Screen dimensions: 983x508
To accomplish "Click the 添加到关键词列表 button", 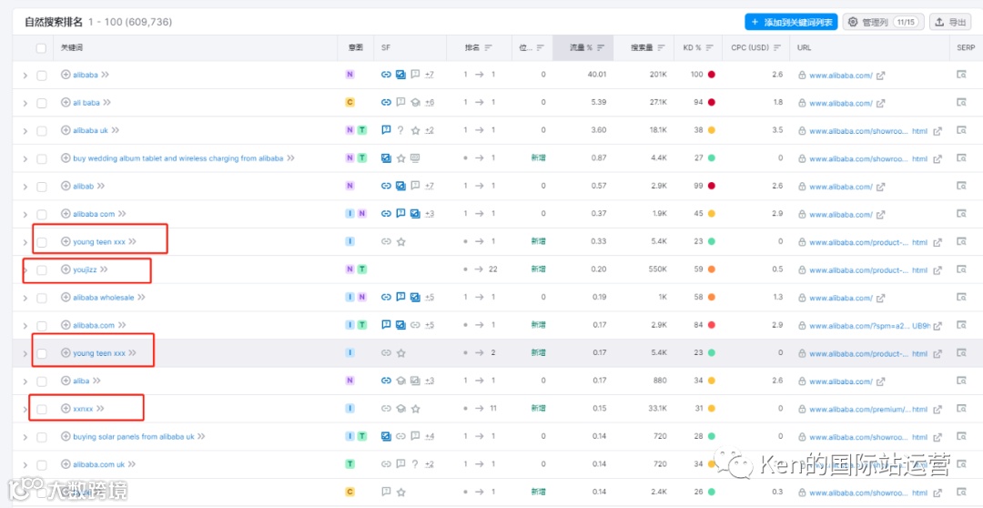I will (791, 22).
